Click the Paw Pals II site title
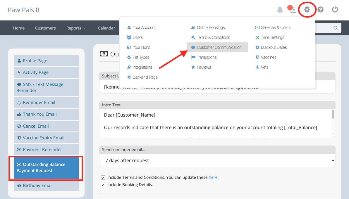349x199 pixels. pos(23,10)
